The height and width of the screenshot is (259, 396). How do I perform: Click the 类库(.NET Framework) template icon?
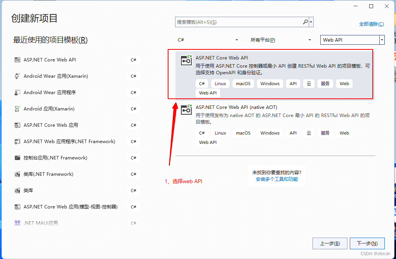point(17,174)
